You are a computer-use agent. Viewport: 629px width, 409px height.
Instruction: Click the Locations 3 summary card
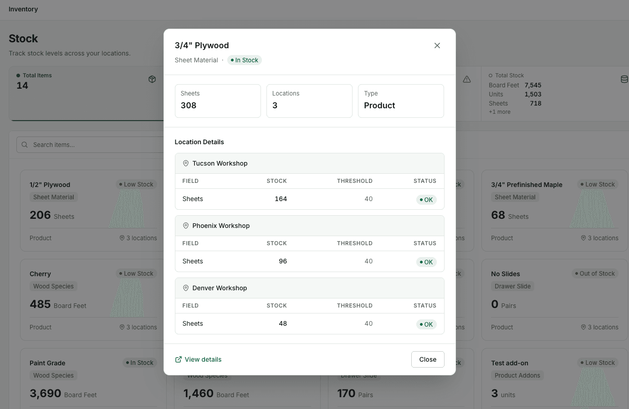[x=309, y=101]
